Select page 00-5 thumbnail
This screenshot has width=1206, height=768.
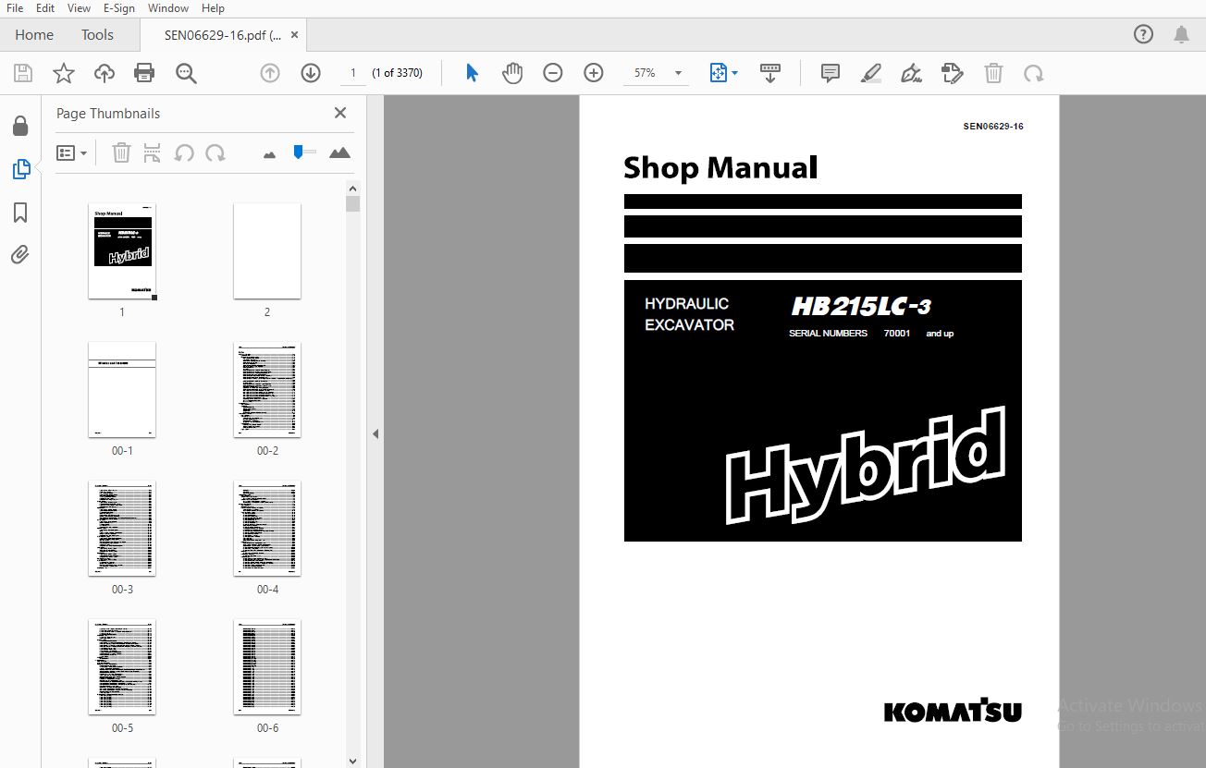tap(122, 667)
